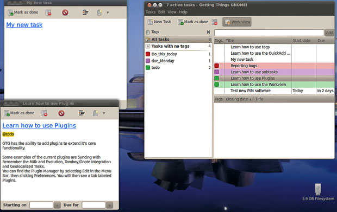Click the Tags sidebar header icon
Viewport: 337px width, 212px height.
(148, 32)
